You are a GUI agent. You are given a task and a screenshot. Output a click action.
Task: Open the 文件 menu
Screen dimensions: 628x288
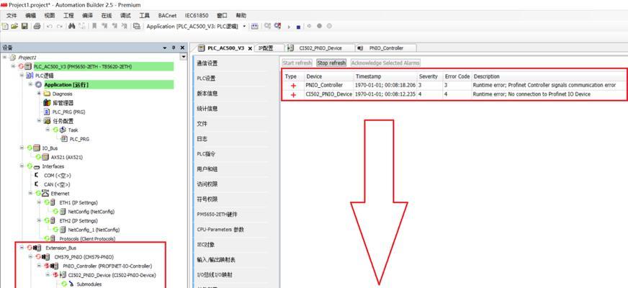click(12, 16)
